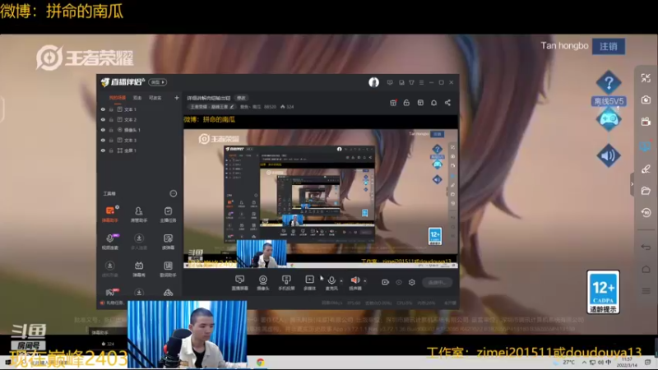Open the 视频连麦 video co-stream tool

110,242
